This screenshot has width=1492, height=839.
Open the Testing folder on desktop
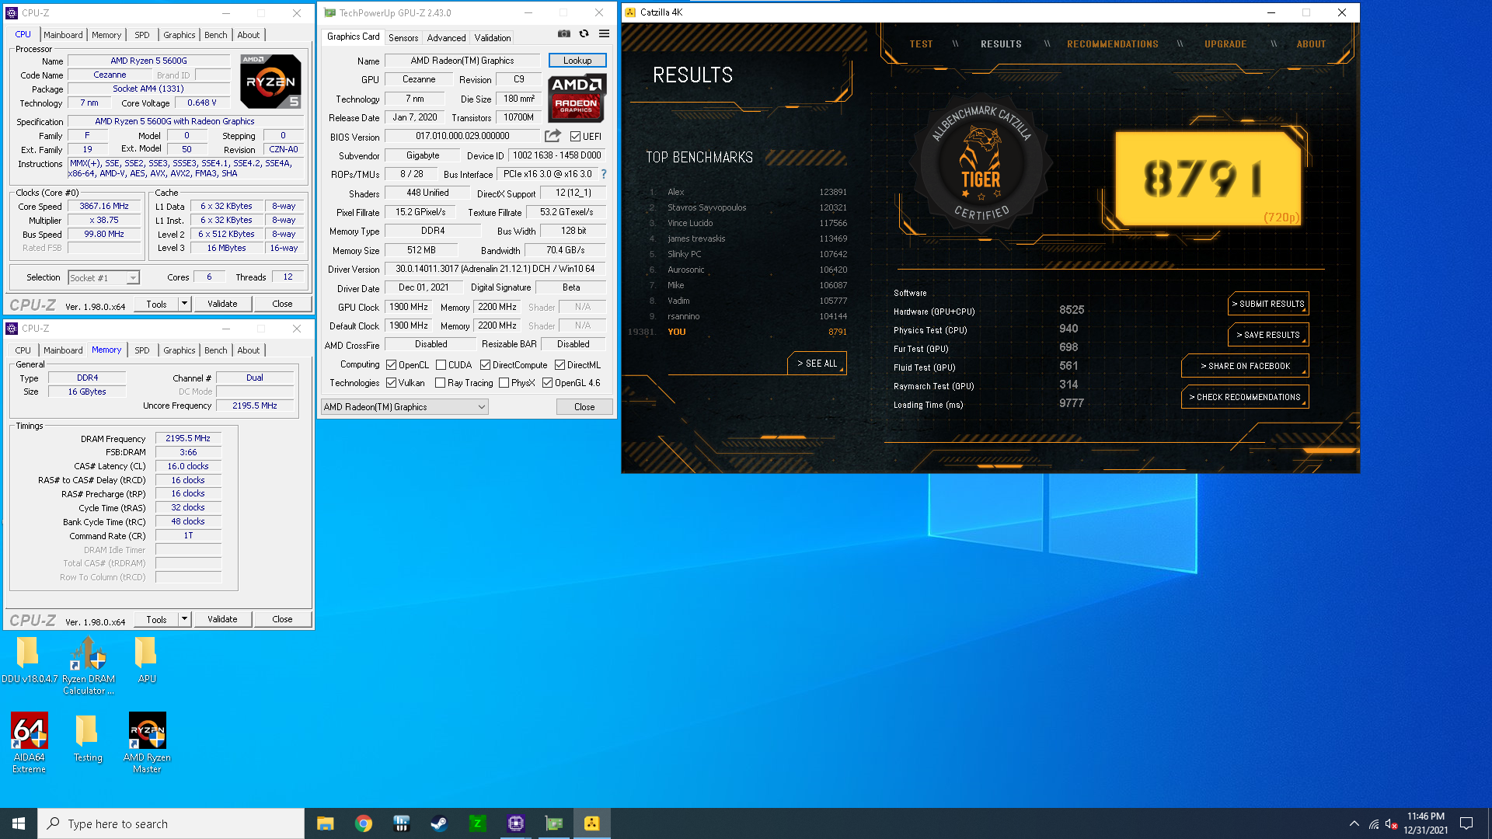[87, 739]
